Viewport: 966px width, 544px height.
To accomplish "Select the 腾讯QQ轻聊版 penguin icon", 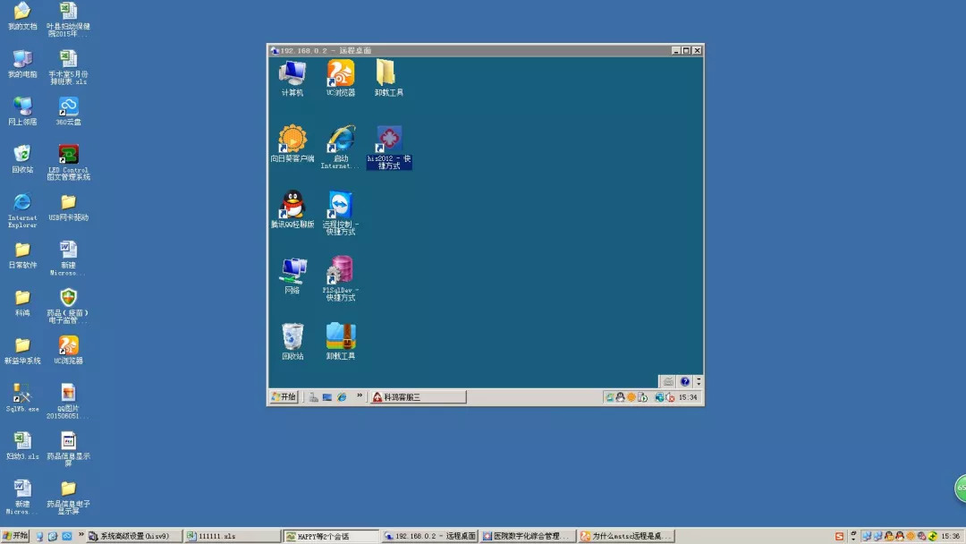I will 292,208.
